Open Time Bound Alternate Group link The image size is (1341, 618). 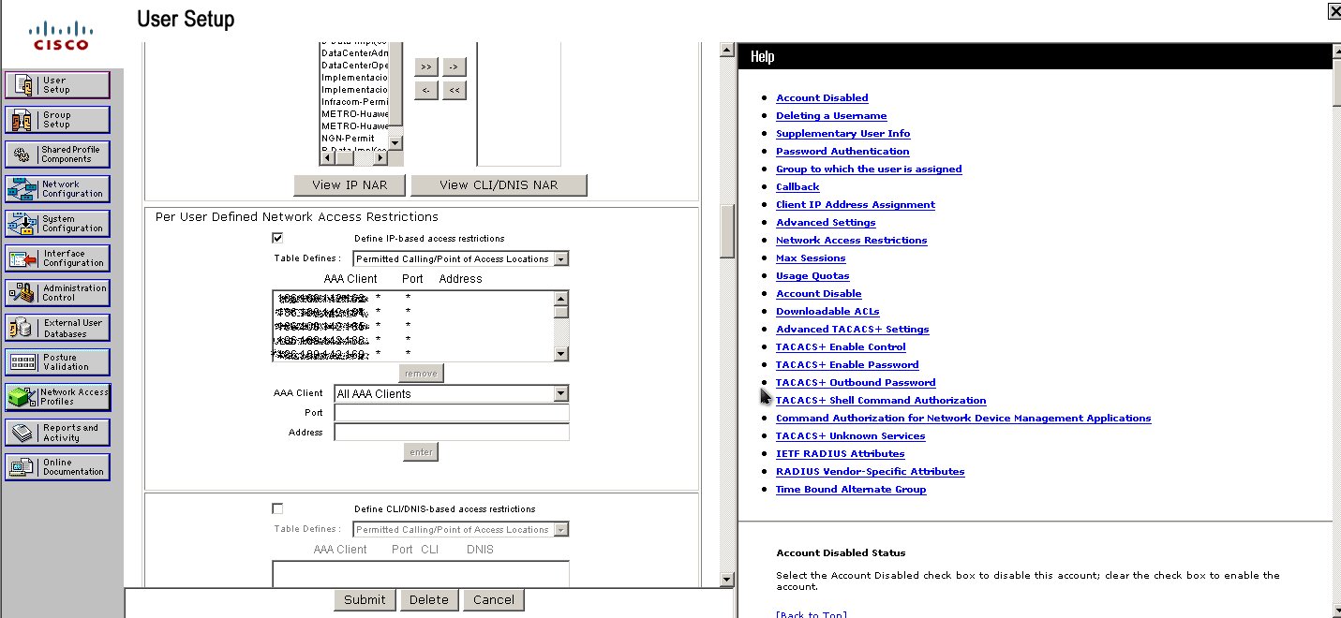[851, 489]
